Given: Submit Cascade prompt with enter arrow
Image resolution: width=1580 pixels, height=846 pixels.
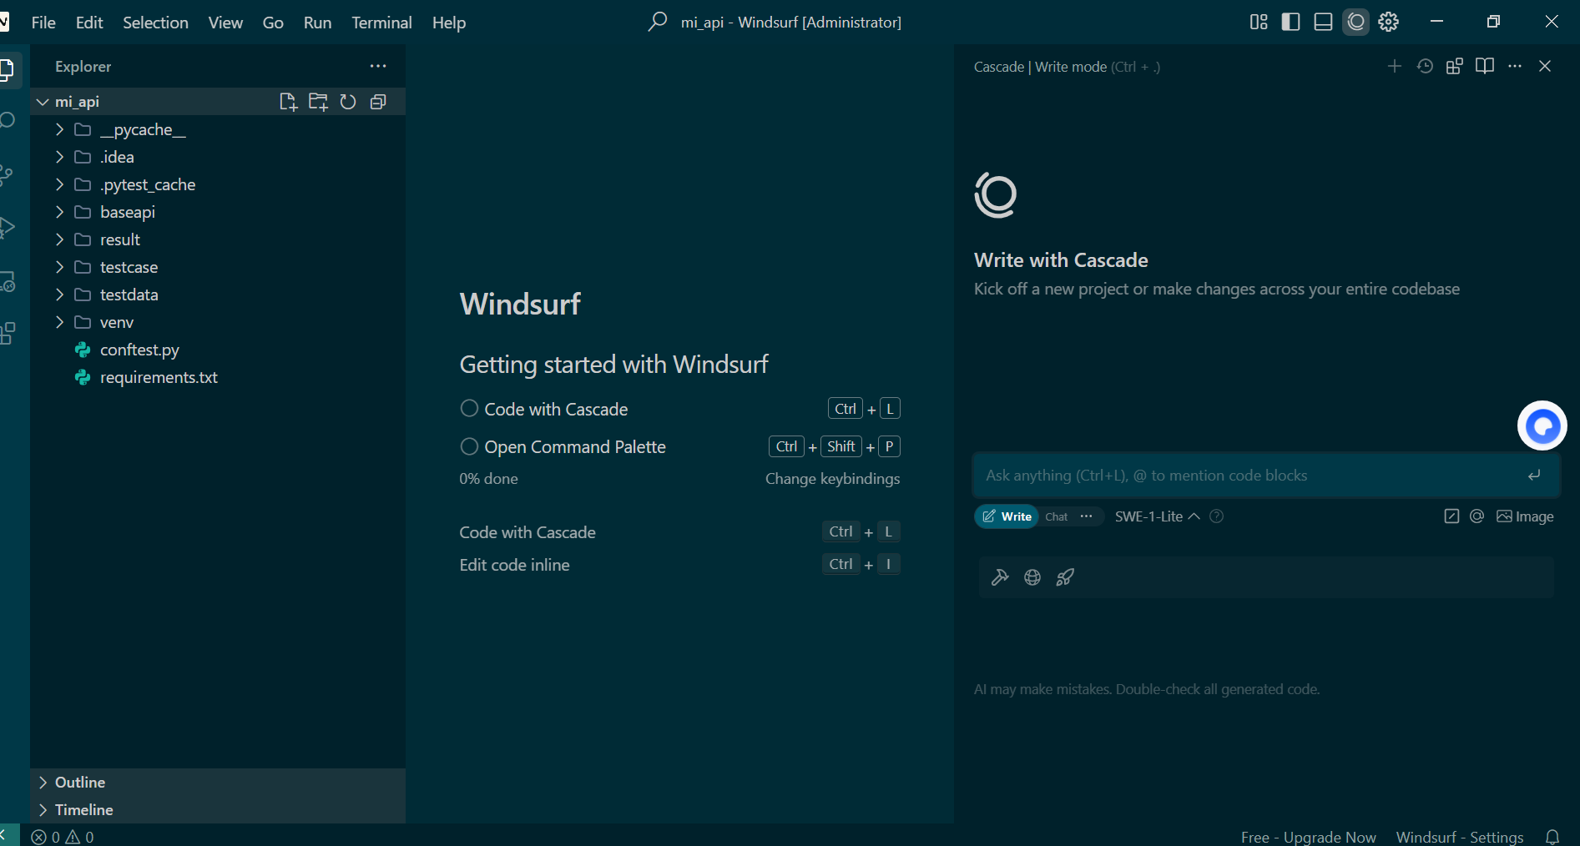Looking at the screenshot, I should coord(1534,475).
